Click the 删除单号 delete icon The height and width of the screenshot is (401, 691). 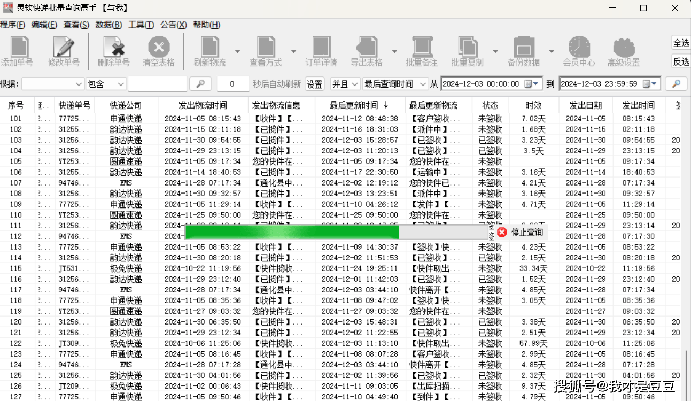click(114, 47)
